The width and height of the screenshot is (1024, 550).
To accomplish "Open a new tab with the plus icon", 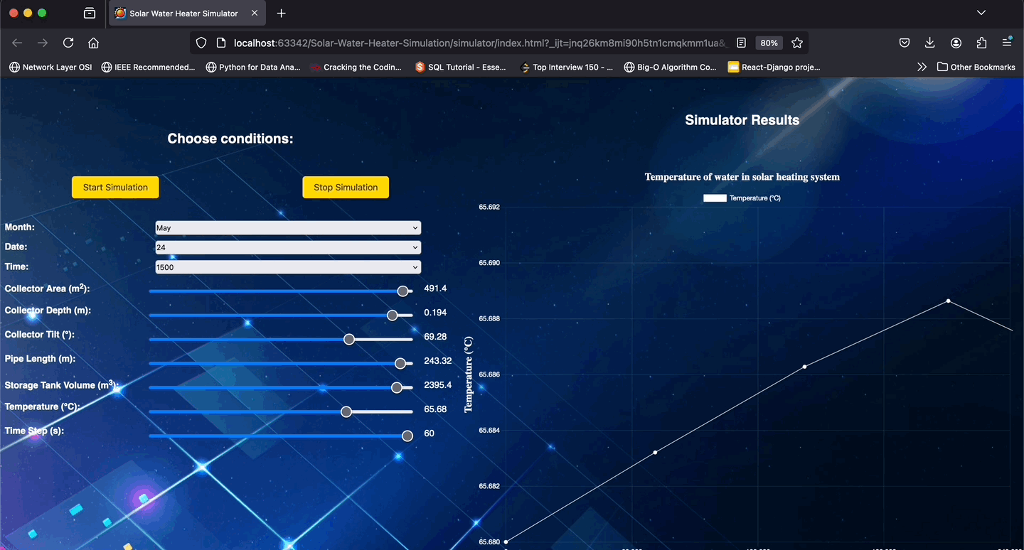I will [282, 13].
